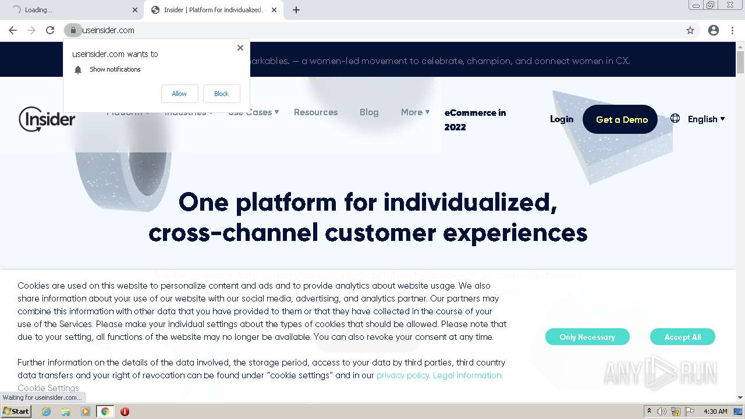Open Cookie Settings
Viewport: 745px width, 419px height.
coord(48,388)
